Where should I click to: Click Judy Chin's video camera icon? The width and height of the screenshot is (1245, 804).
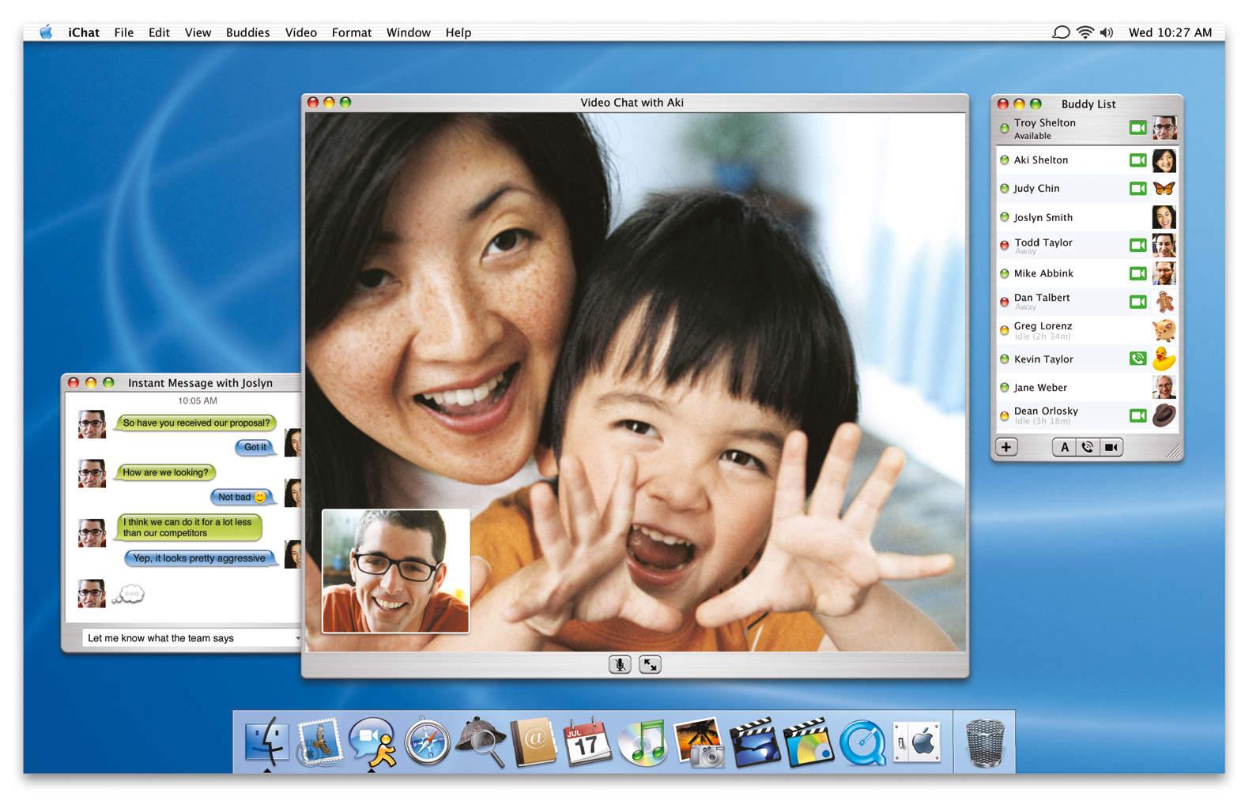click(1137, 189)
